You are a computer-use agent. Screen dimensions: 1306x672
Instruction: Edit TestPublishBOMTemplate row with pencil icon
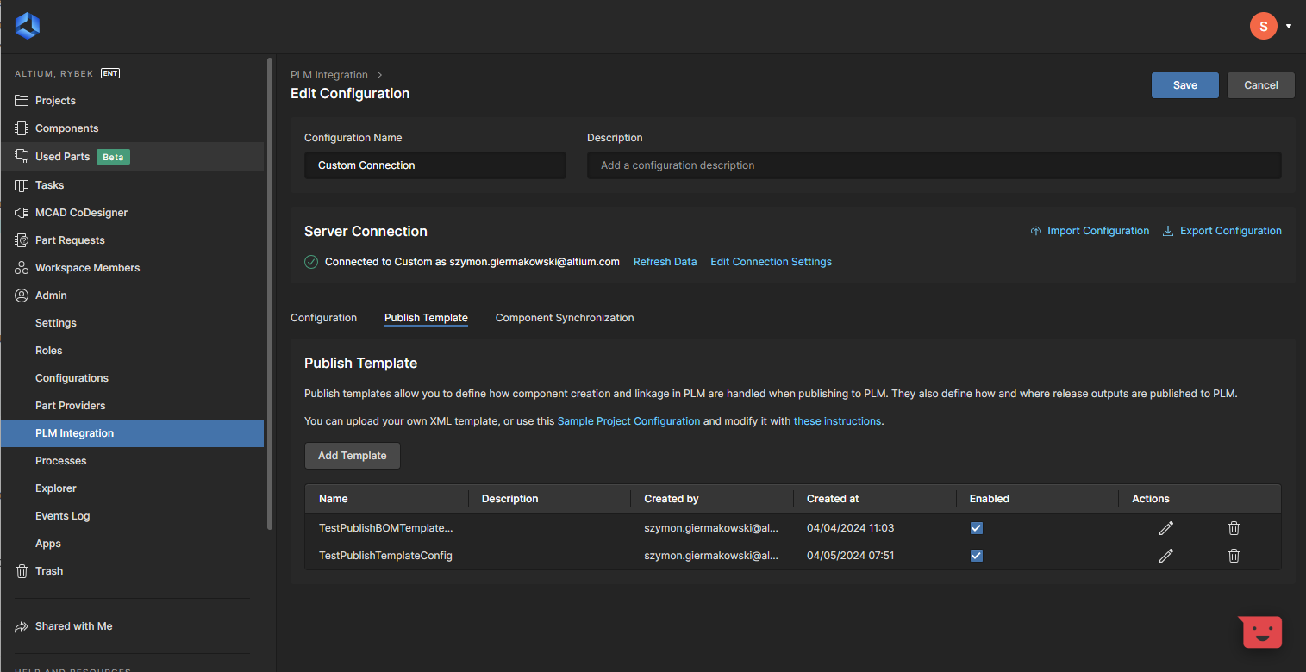click(1166, 528)
